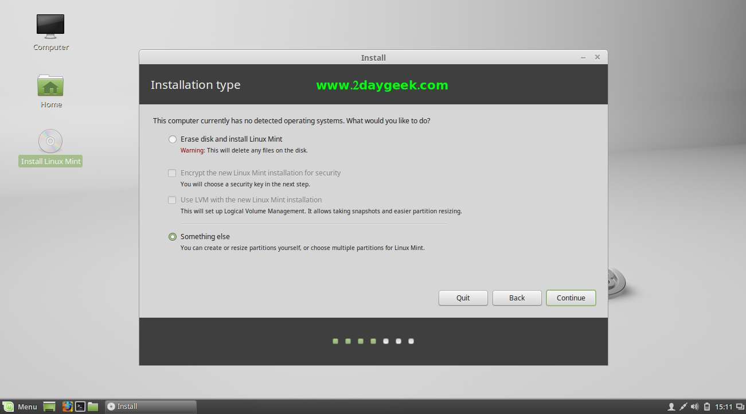746x414 pixels.
Task: Click the Install window title bar
Action: 373,57
